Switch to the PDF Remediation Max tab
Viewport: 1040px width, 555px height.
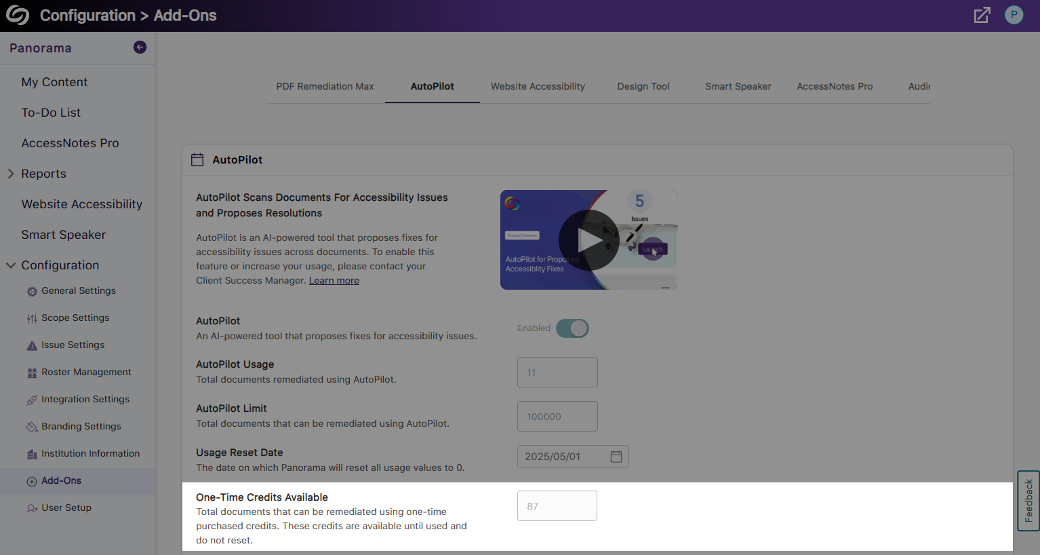point(325,86)
